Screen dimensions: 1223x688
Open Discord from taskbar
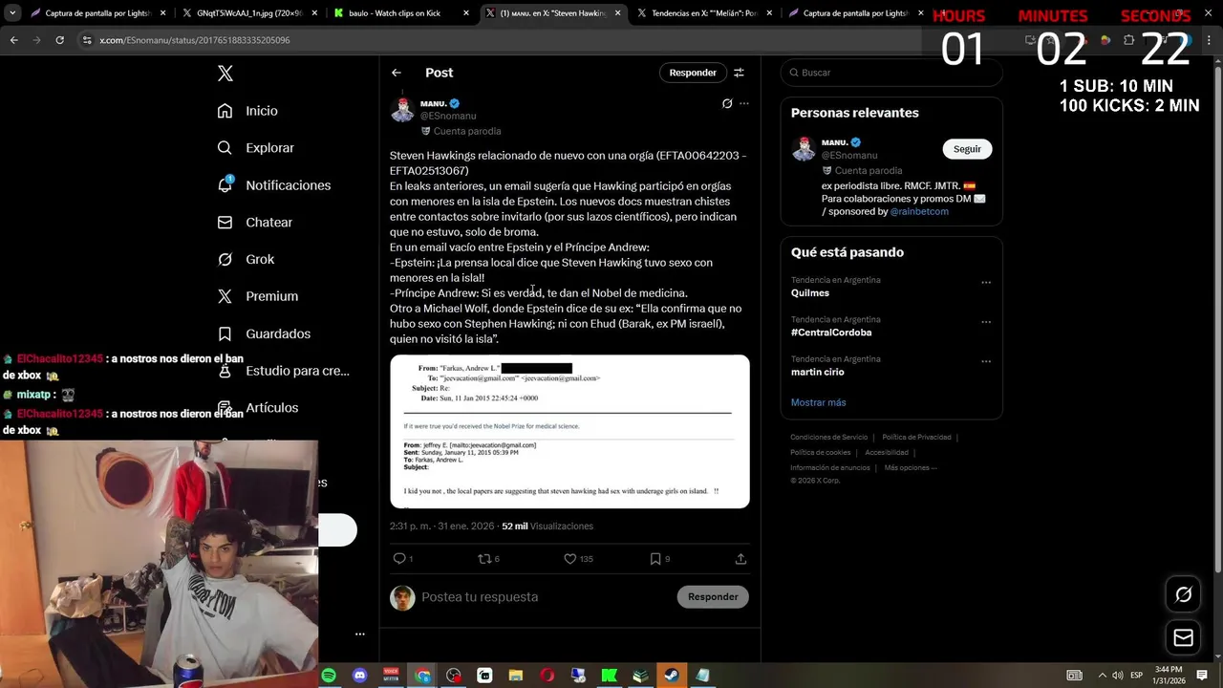[x=359, y=676]
